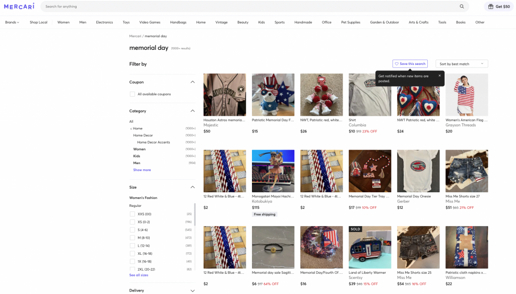Check the L (12-14) size box
516x294 pixels.
click(x=133, y=246)
